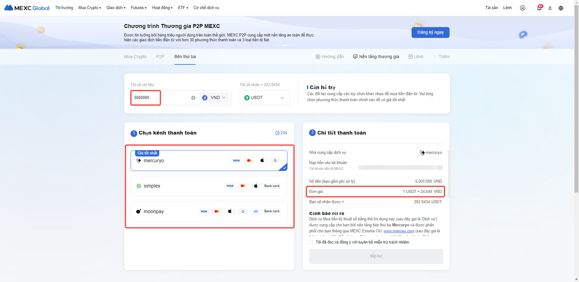Viewport: 579px width, 282px height.
Task: Expand the Futures menu
Action: pos(138,8)
